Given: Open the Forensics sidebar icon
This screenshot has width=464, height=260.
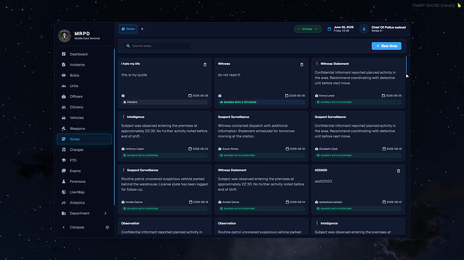Looking at the screenshot, I should tap(64, 182).
